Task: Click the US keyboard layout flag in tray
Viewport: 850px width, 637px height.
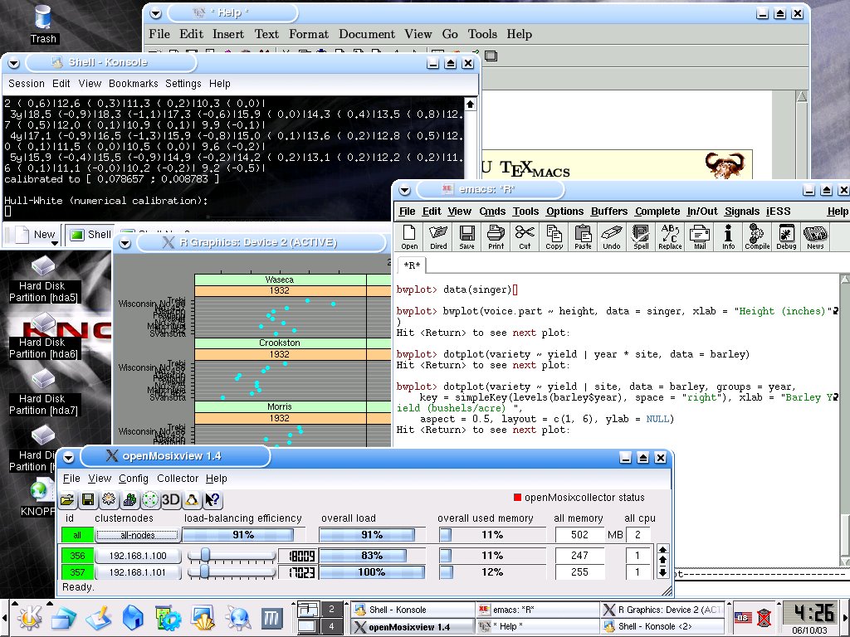Action: pos(743,617)
